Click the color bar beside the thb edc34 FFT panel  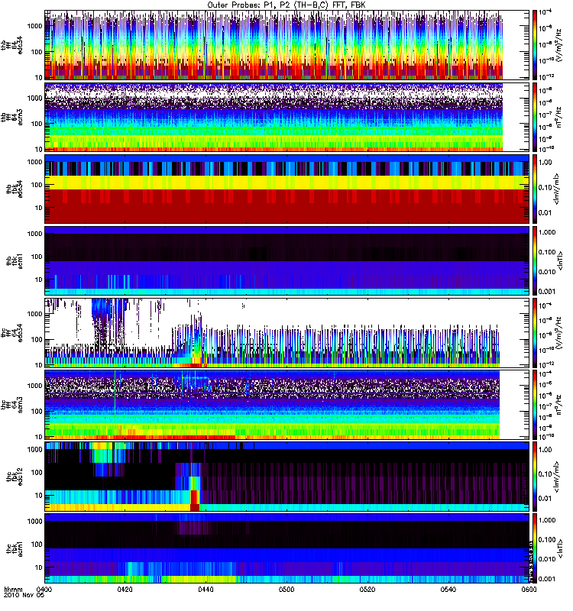(x=535, y=45)
